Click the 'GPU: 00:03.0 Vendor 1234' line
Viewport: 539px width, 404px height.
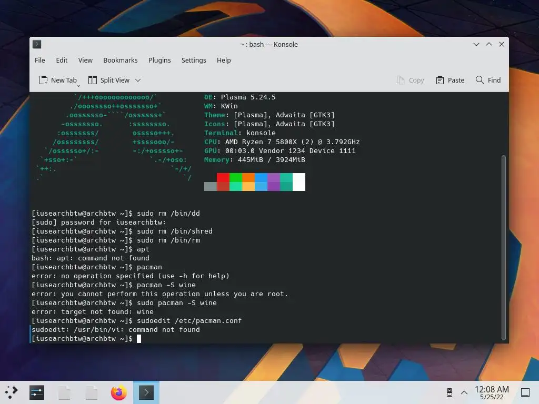tap(280, 151)
